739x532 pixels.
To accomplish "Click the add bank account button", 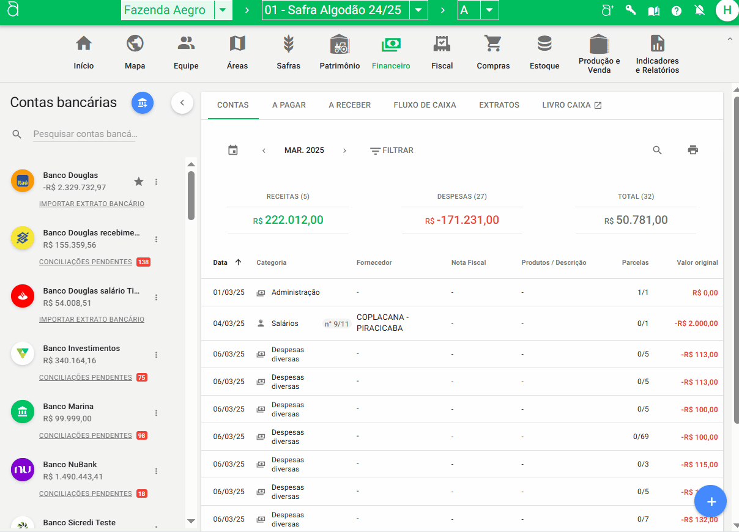I will (143, 103).
